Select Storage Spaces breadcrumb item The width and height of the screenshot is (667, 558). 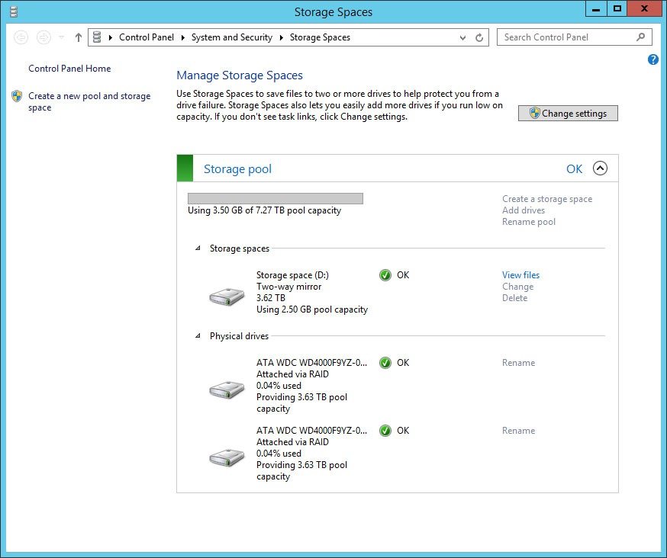point(320,37)
